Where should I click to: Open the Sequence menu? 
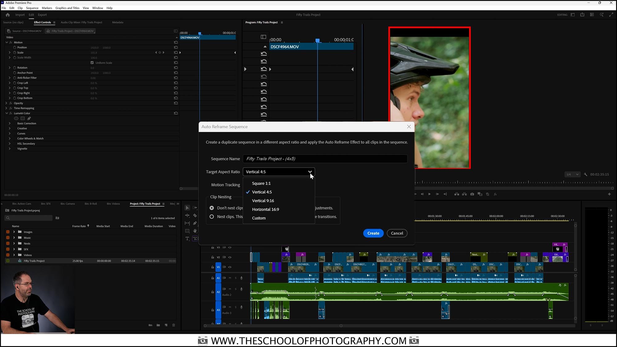(x=32, y=8)
